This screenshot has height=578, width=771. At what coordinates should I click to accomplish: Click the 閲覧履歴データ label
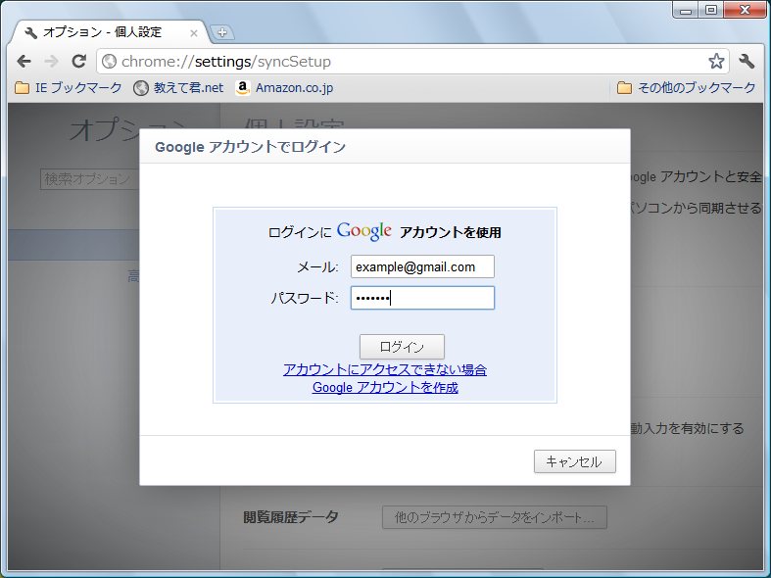291,517
